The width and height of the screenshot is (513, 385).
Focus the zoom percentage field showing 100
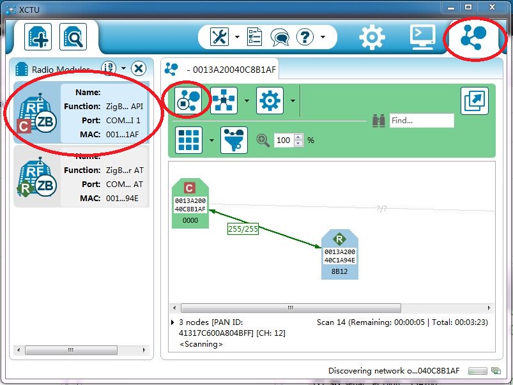(x=284, y=140)
